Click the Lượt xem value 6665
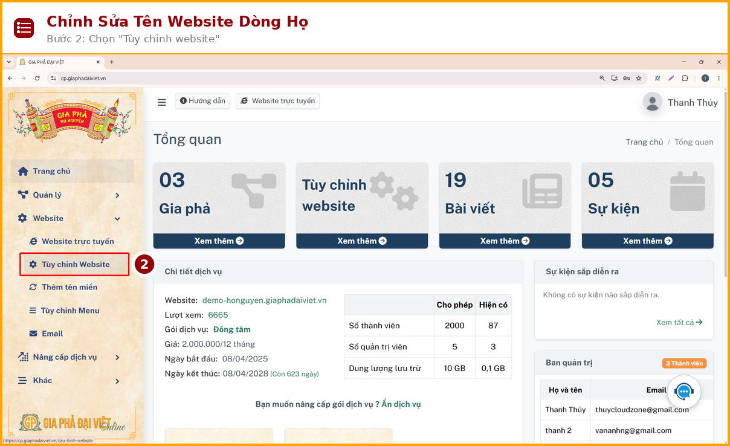 click(x=218, y=315)
